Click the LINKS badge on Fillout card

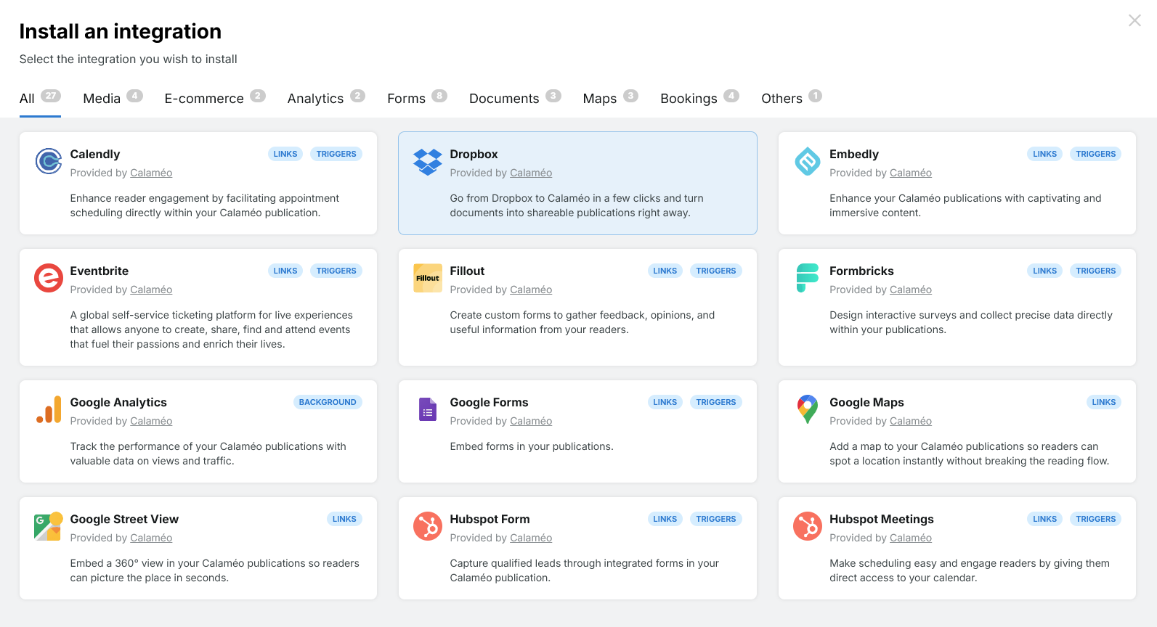coord(665,271)
